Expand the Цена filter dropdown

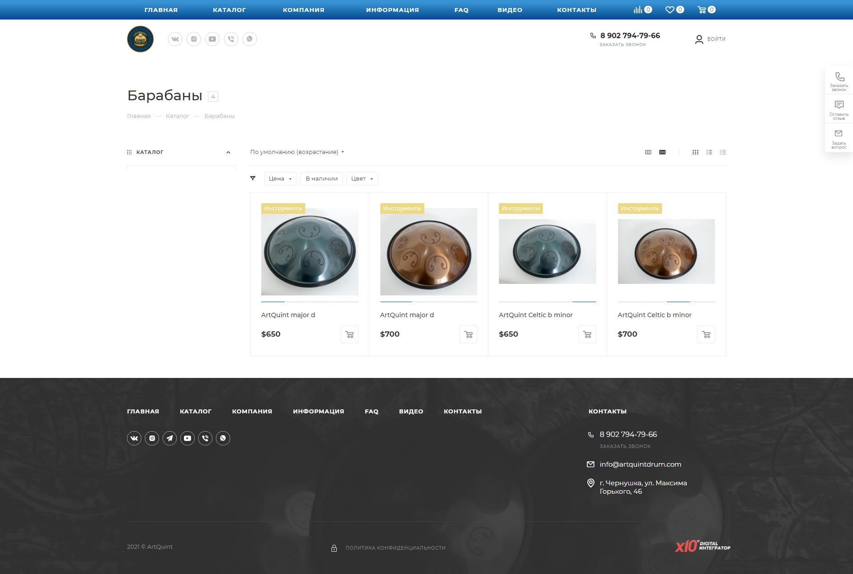[x=280, y=179]
